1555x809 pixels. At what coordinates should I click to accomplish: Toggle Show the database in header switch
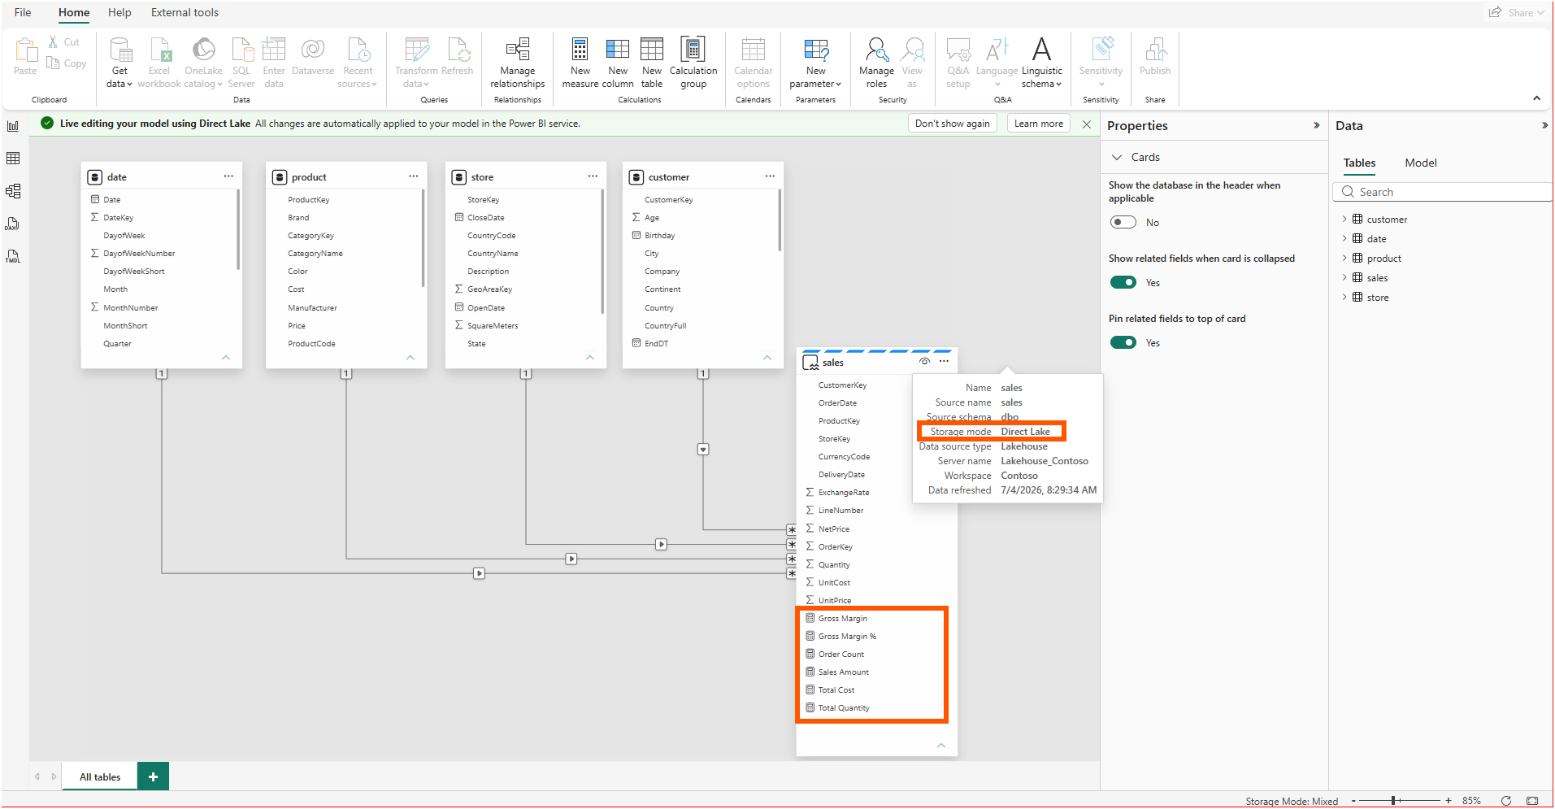tap(1123, 222)
